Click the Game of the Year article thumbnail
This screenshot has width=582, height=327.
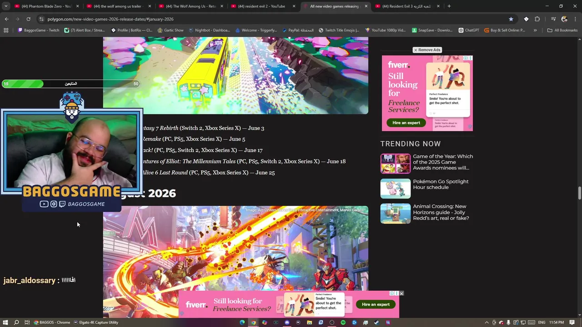(x=395, y=163)
